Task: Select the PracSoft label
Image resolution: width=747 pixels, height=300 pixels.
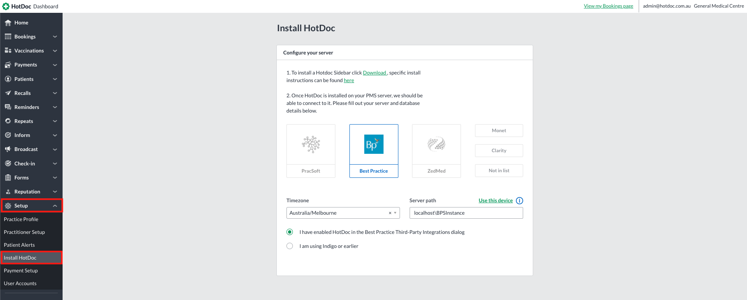Action: coord(311,171)
